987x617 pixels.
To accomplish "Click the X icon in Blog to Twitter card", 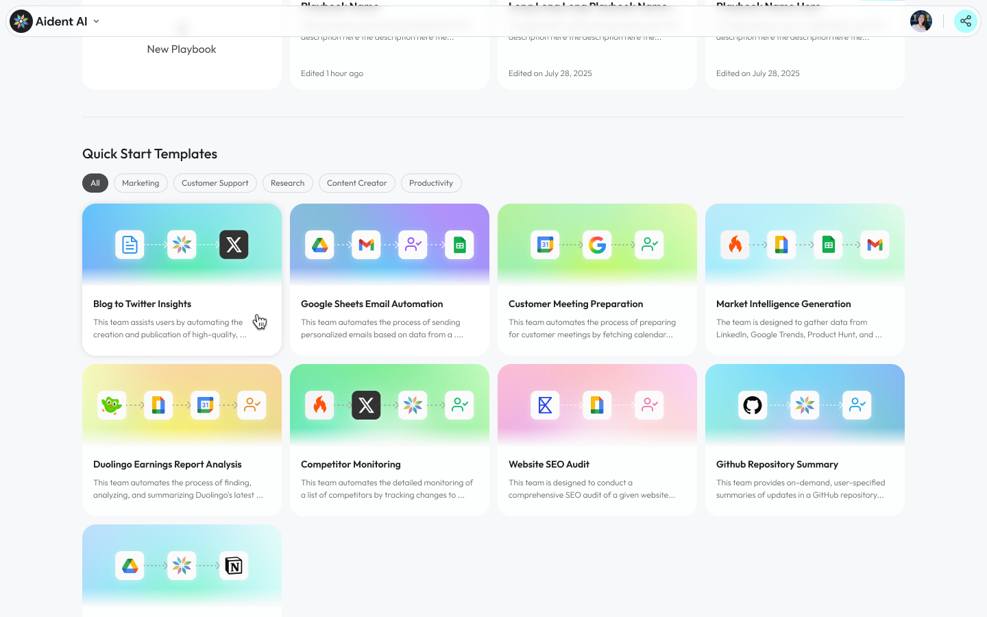I will [234, 245].
